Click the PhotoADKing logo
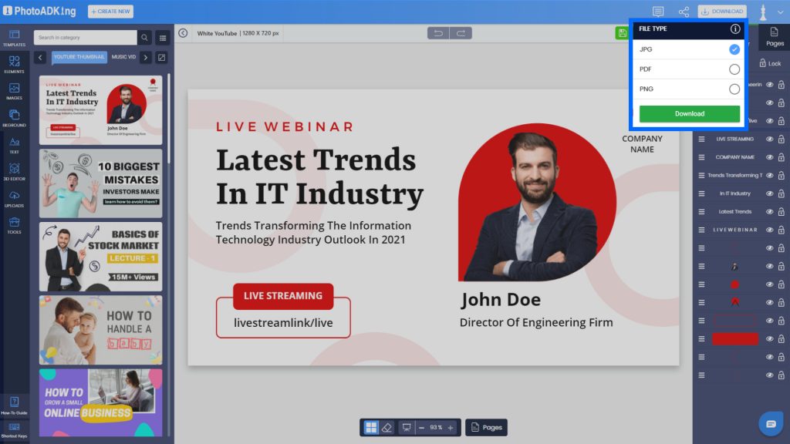790x444 pixels. point(39,11)
